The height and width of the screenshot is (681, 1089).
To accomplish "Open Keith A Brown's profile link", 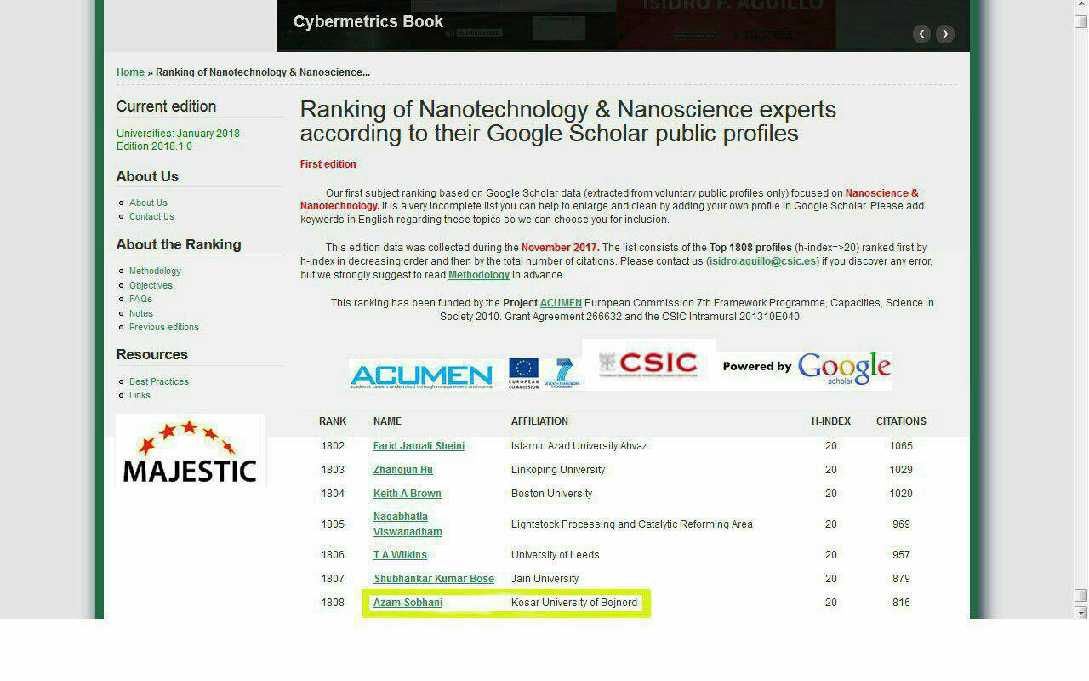I will pos(407,494).
